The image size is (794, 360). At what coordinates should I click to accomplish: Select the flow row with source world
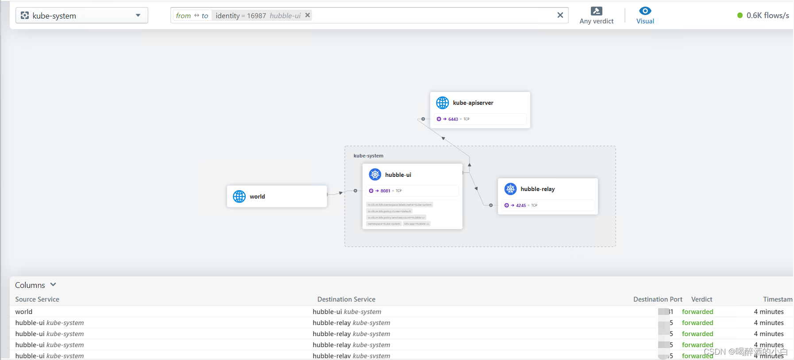401,311
